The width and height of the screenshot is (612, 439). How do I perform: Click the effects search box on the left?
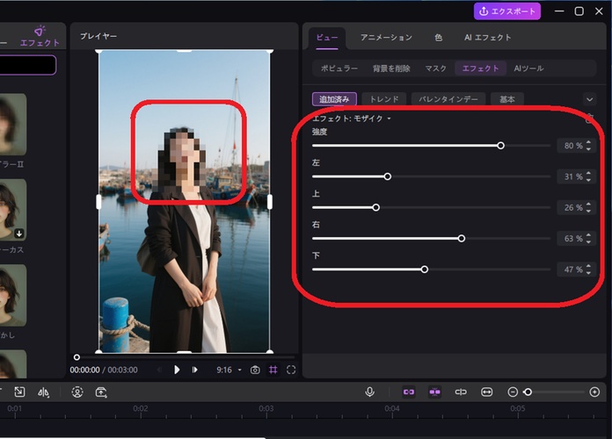tap(28, 65)
